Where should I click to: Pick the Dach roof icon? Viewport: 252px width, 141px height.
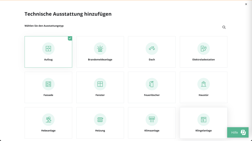[x=152, y=49]
